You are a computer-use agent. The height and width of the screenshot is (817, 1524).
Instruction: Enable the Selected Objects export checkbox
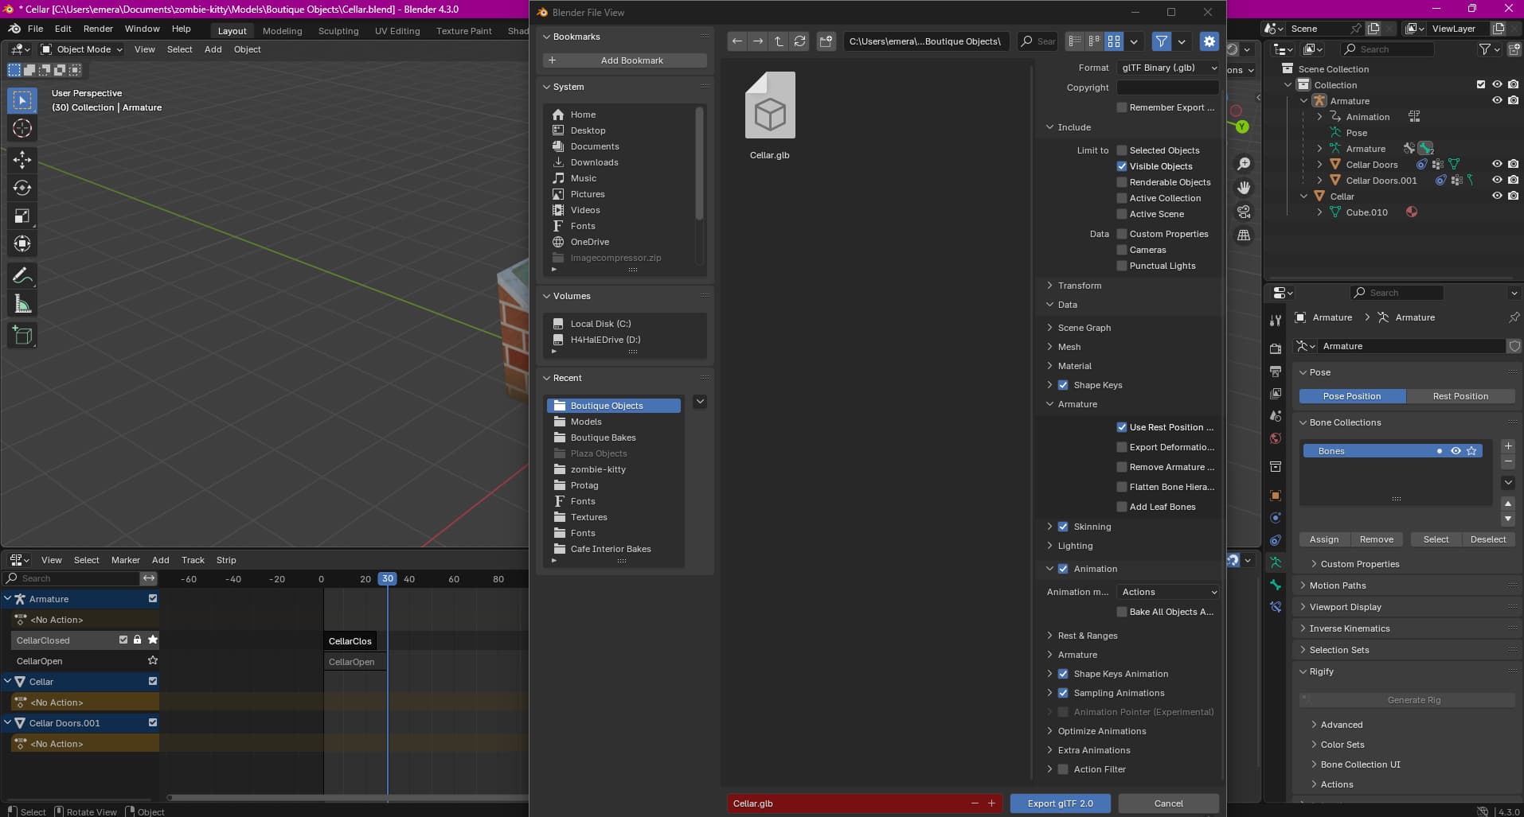(1121, 150)
